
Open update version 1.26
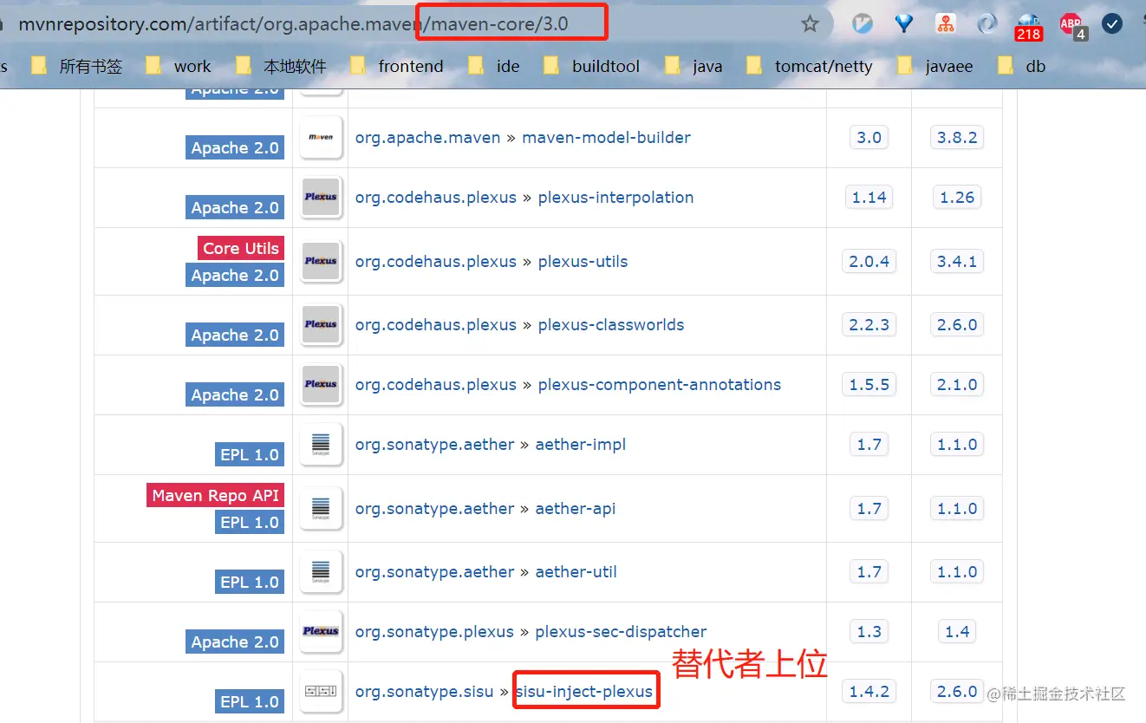[x=957, y=197]
